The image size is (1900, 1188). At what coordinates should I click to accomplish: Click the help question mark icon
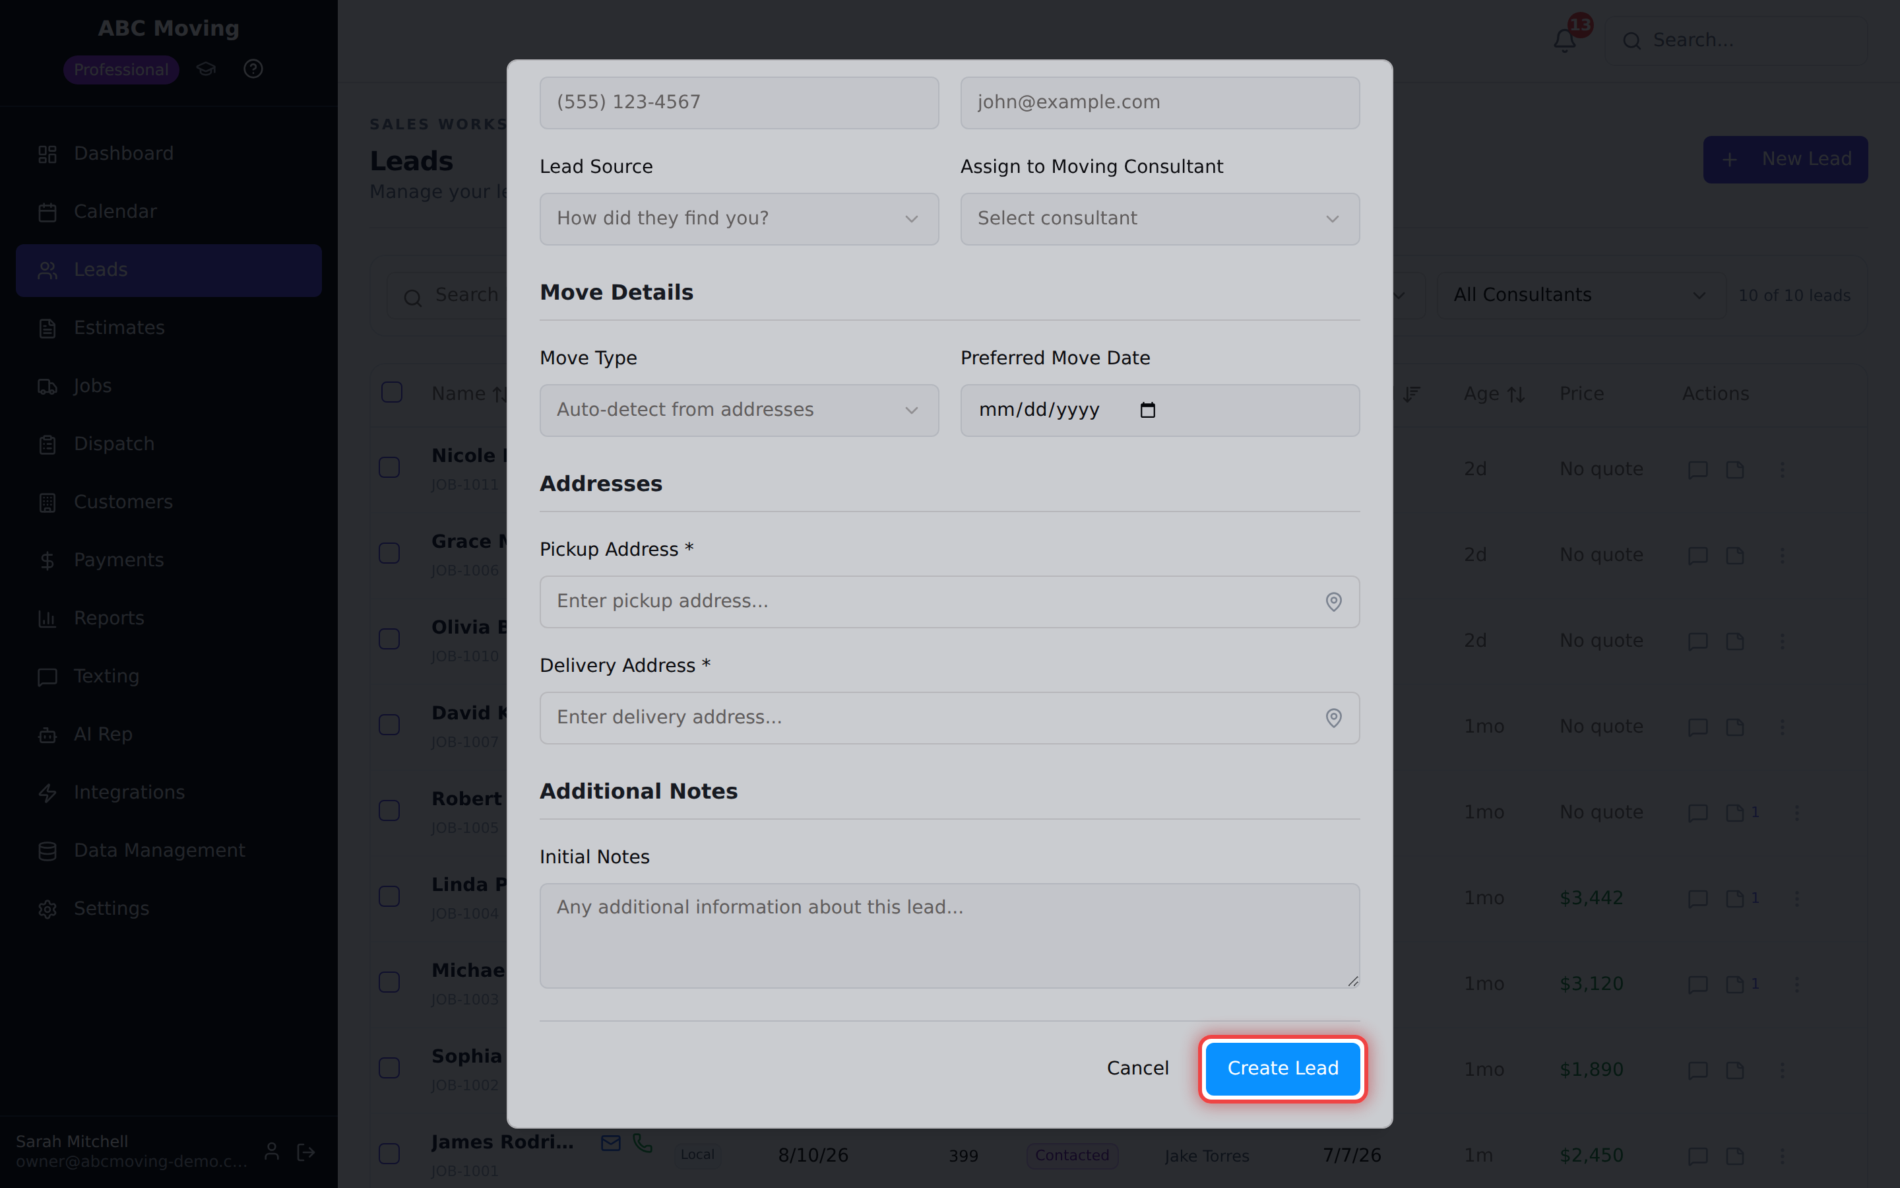pyautogui.click(x=253, y=69)
